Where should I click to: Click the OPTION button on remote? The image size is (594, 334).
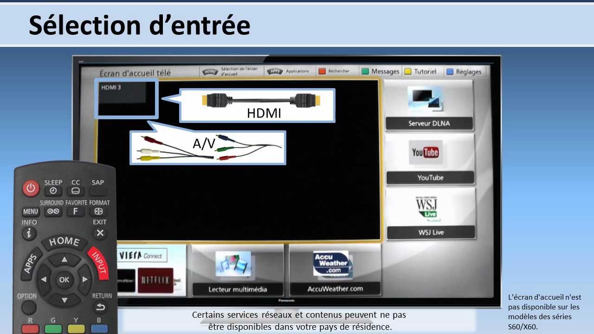tap(29, 307)
